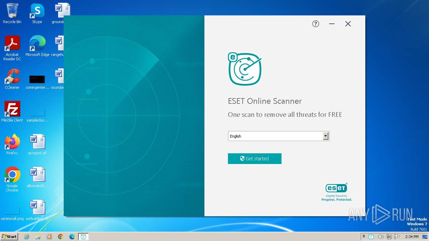Open the Windows Start menu
The width and height of the screenshot is (429, 241).
9,236
